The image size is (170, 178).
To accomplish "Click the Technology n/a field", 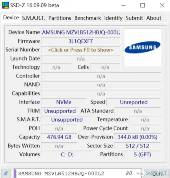I will (56, 67).
